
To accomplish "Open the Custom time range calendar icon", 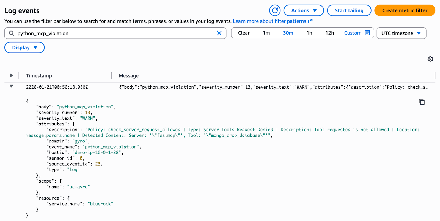I will pos(367,33).
